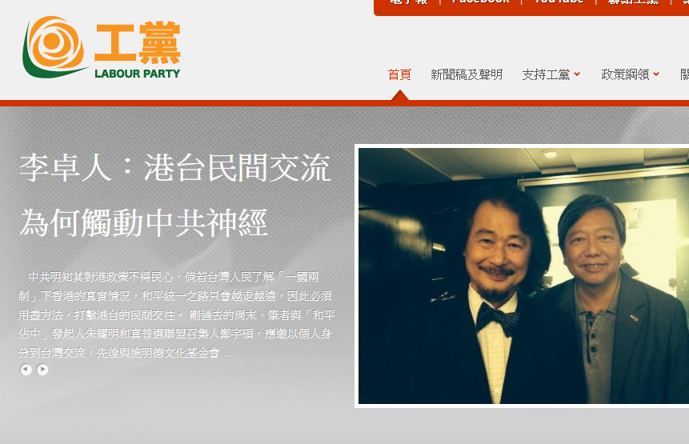689x444 pixels.
Task: Open the featured photo of two men
Action: point(523,276)
